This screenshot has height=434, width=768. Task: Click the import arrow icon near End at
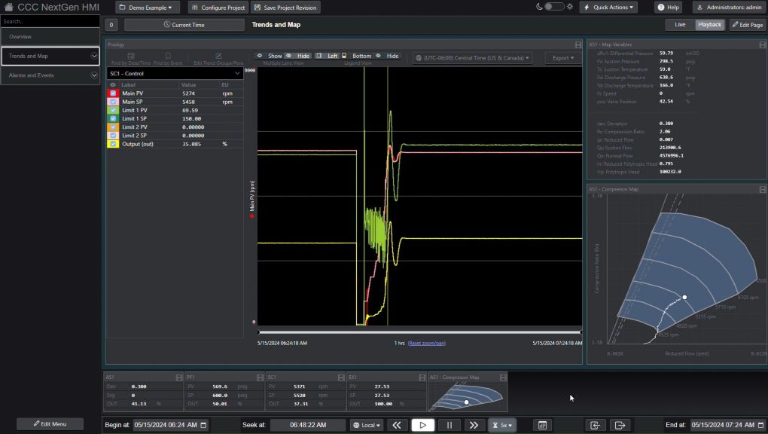(x=594, y=425)
